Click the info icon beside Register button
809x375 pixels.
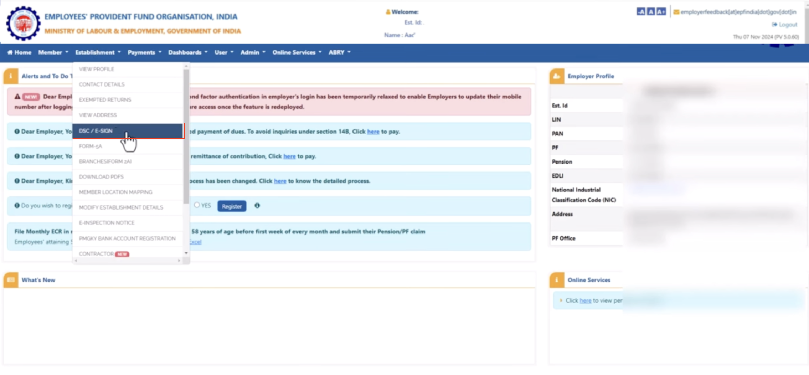point(257,206)
